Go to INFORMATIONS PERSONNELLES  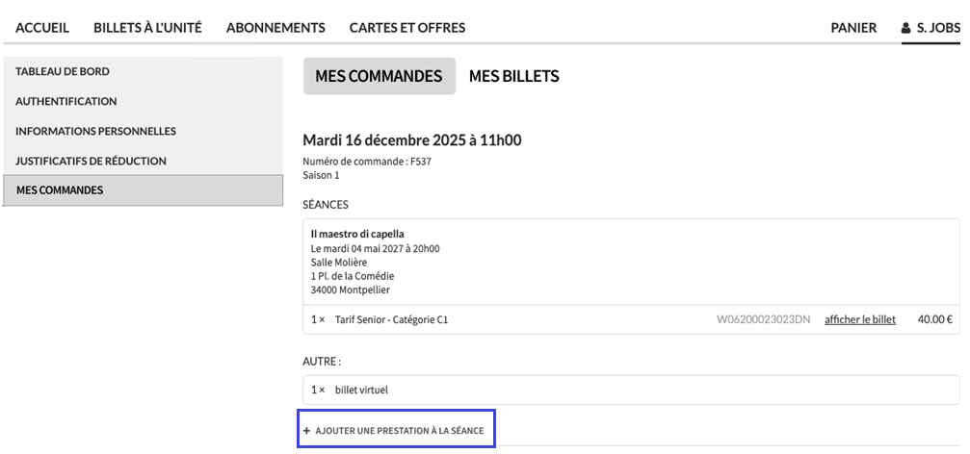click(x=95, y=131)
